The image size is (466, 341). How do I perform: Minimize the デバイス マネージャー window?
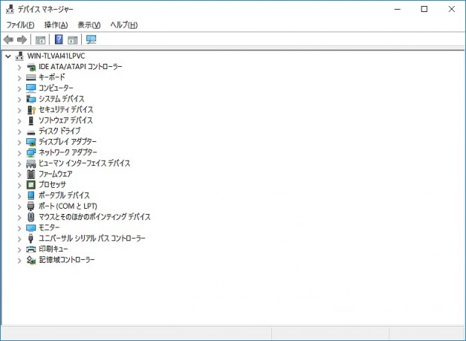[398, 9]
